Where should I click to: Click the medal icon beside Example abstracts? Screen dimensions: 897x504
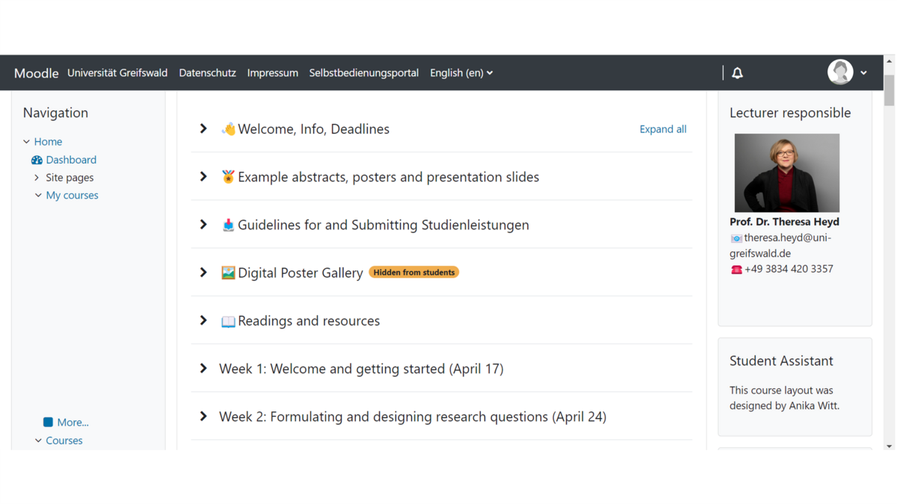(228, 177)
